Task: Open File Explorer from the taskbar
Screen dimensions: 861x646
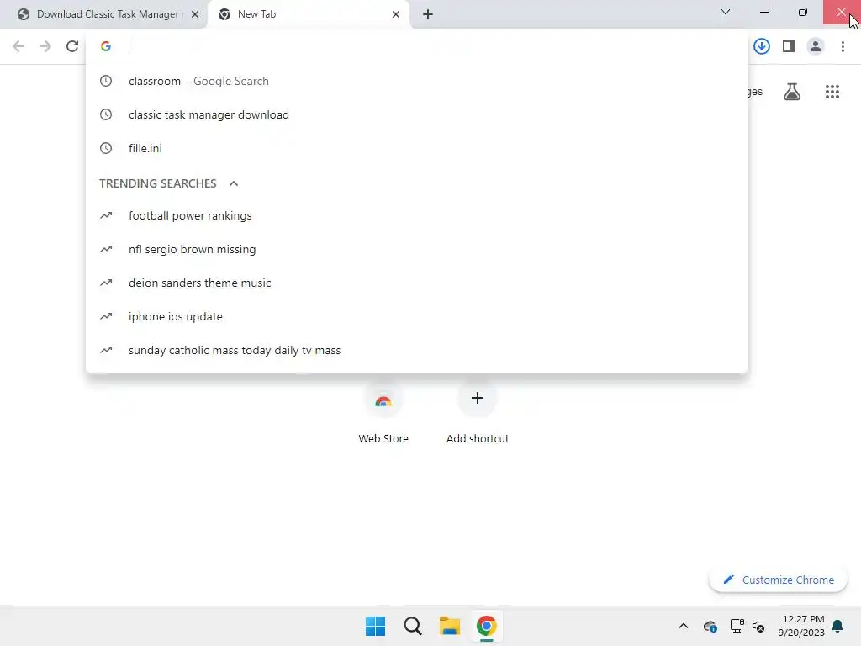Action: [x=449, y=626]
